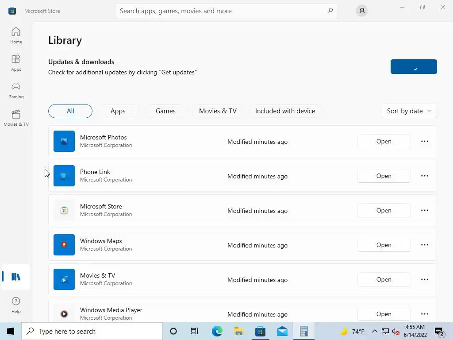This screenshot has width=453, height=340.
Task: Open Phone Link with Open button
Action: coord(384,176)
